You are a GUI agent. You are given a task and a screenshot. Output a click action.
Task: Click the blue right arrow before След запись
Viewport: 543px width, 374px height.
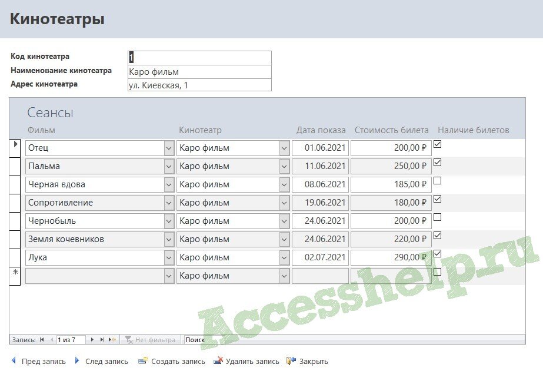tap(77, 360)
